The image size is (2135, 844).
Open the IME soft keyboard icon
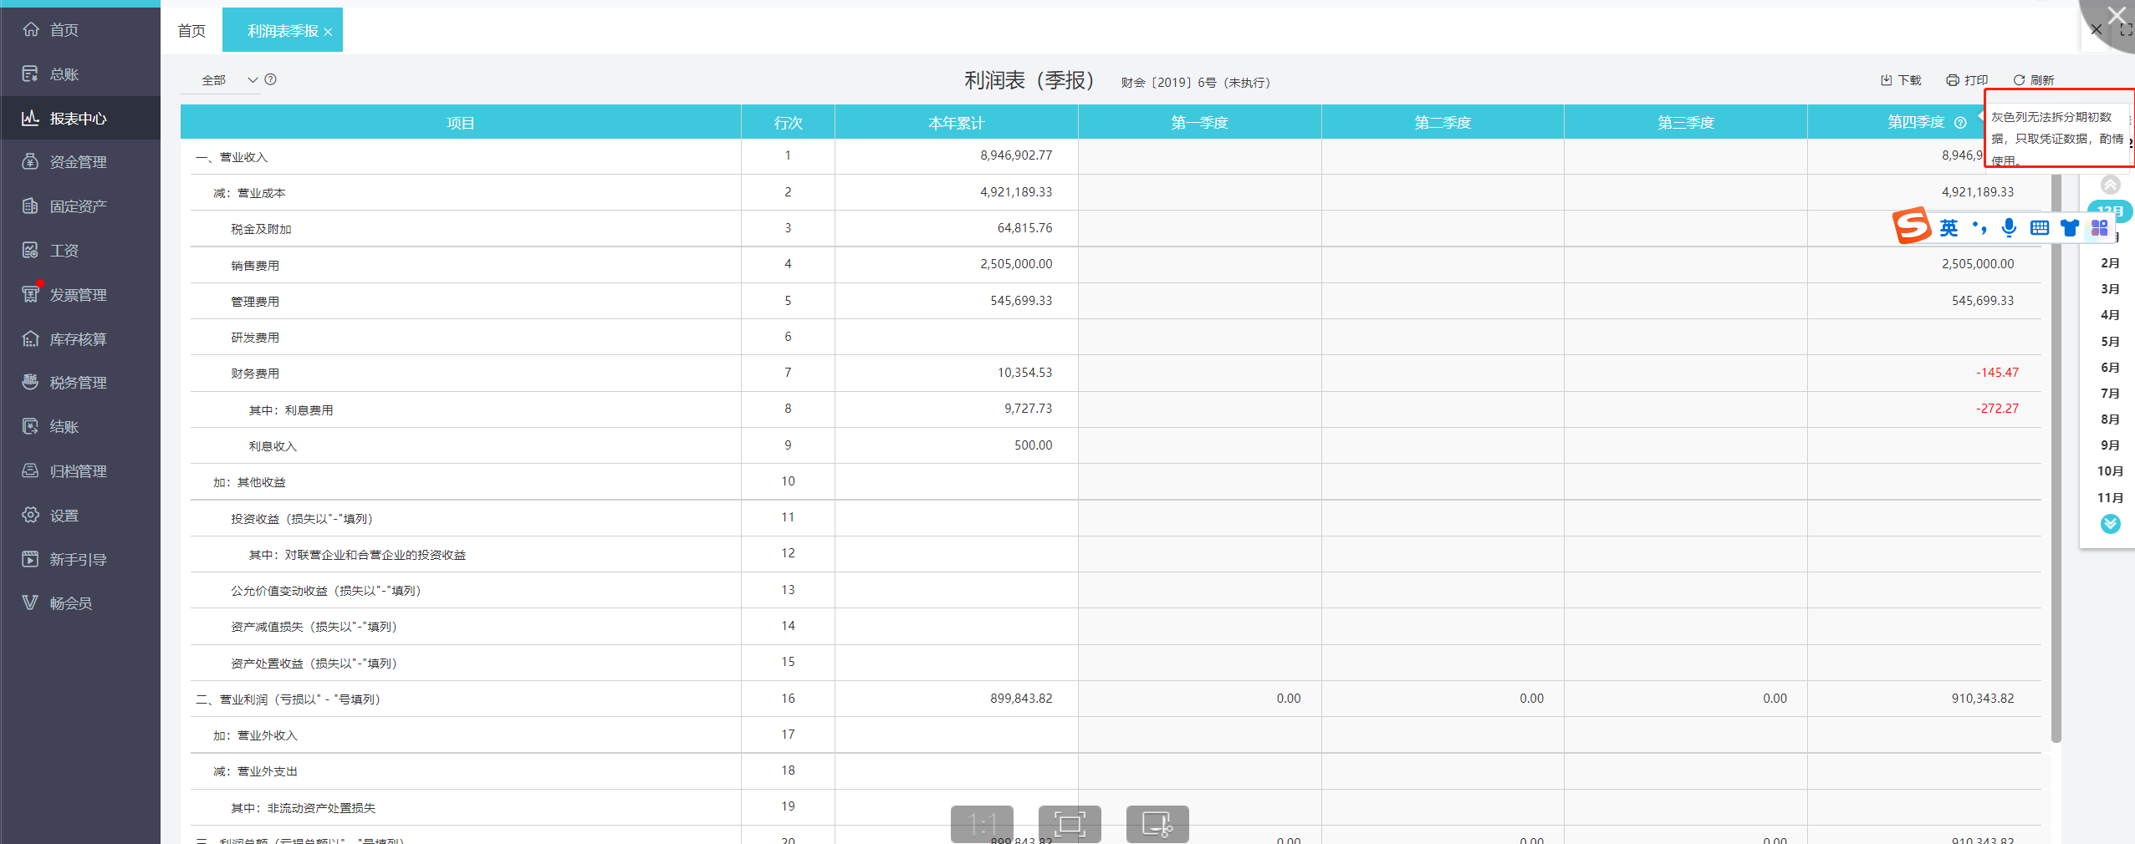coord(2040,227)
